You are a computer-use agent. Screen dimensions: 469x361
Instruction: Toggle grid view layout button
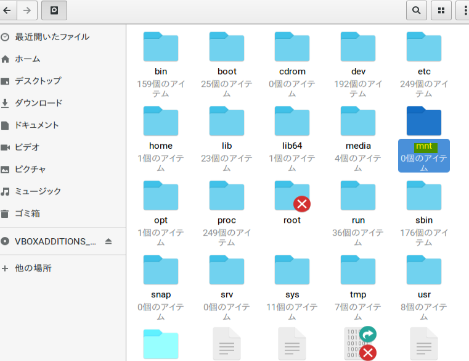click(x=441, y=10)
